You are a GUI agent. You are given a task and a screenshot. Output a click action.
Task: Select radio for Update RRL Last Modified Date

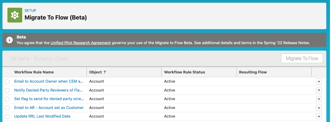pos(7,116)
